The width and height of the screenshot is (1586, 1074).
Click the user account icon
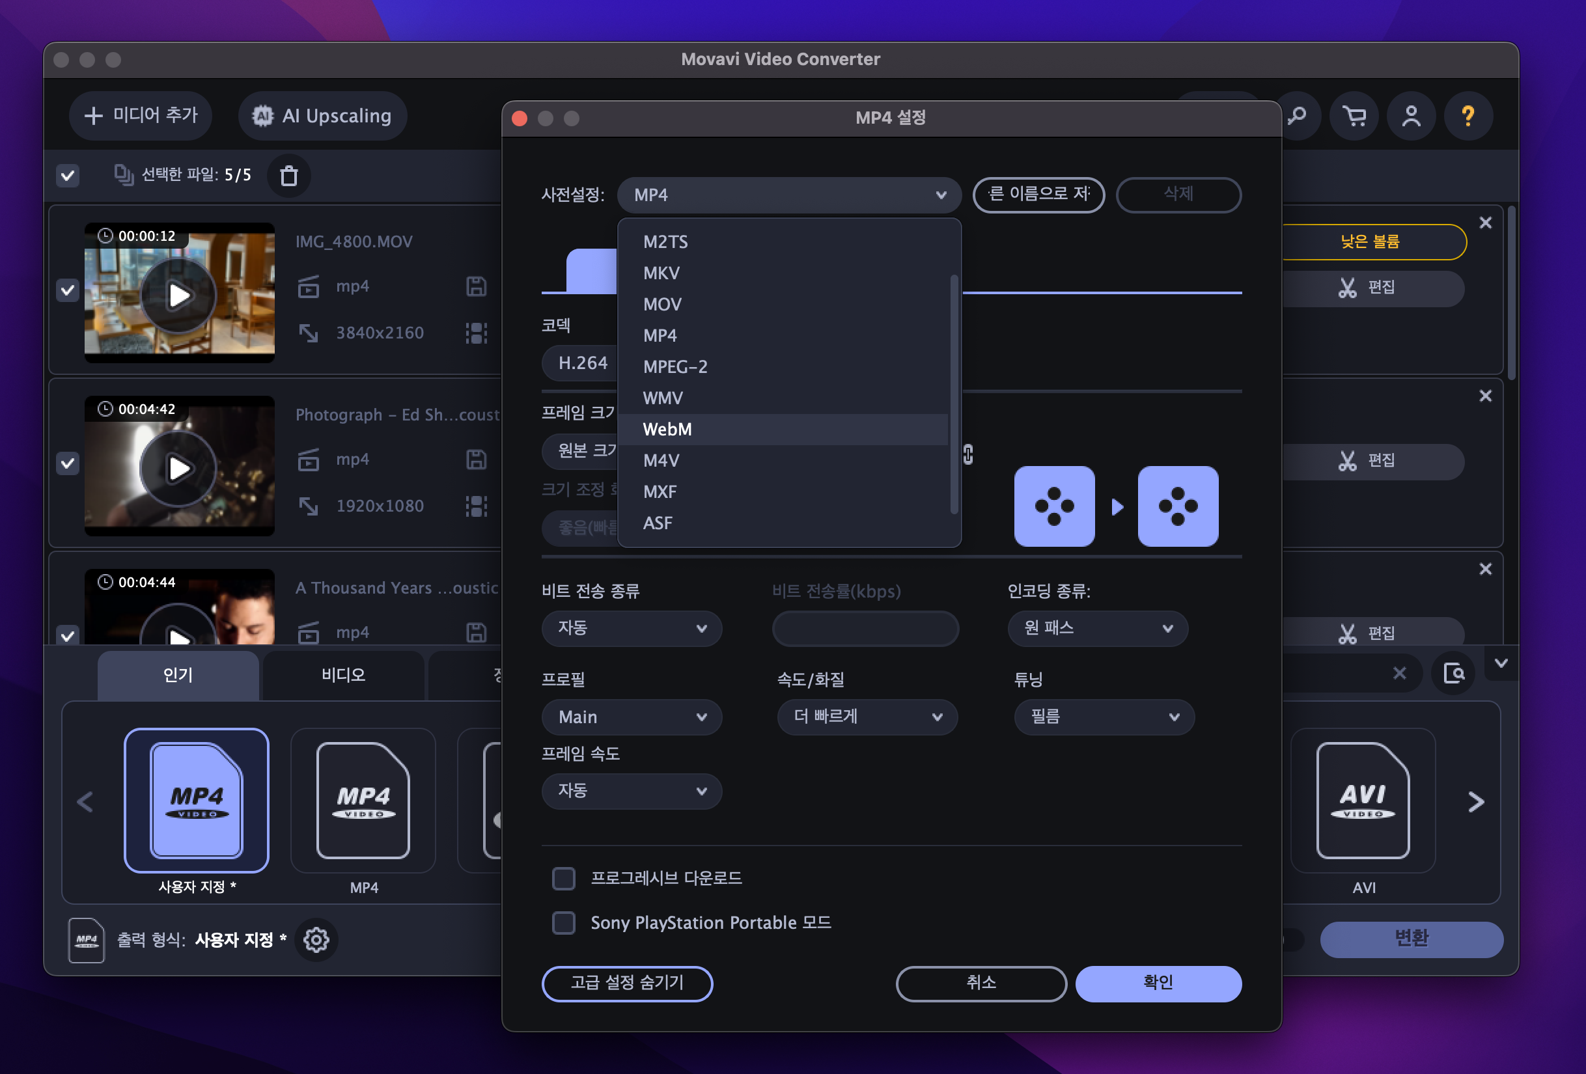1411,116
